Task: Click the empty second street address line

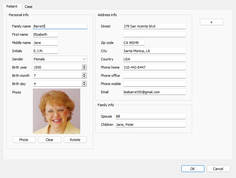Action: click(154, 34)
